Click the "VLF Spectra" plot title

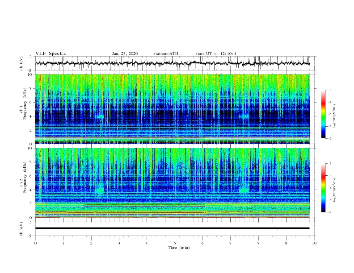51,54
